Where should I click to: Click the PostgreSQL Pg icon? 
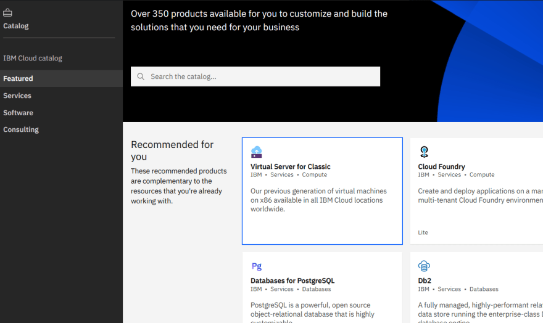point(257,266)
